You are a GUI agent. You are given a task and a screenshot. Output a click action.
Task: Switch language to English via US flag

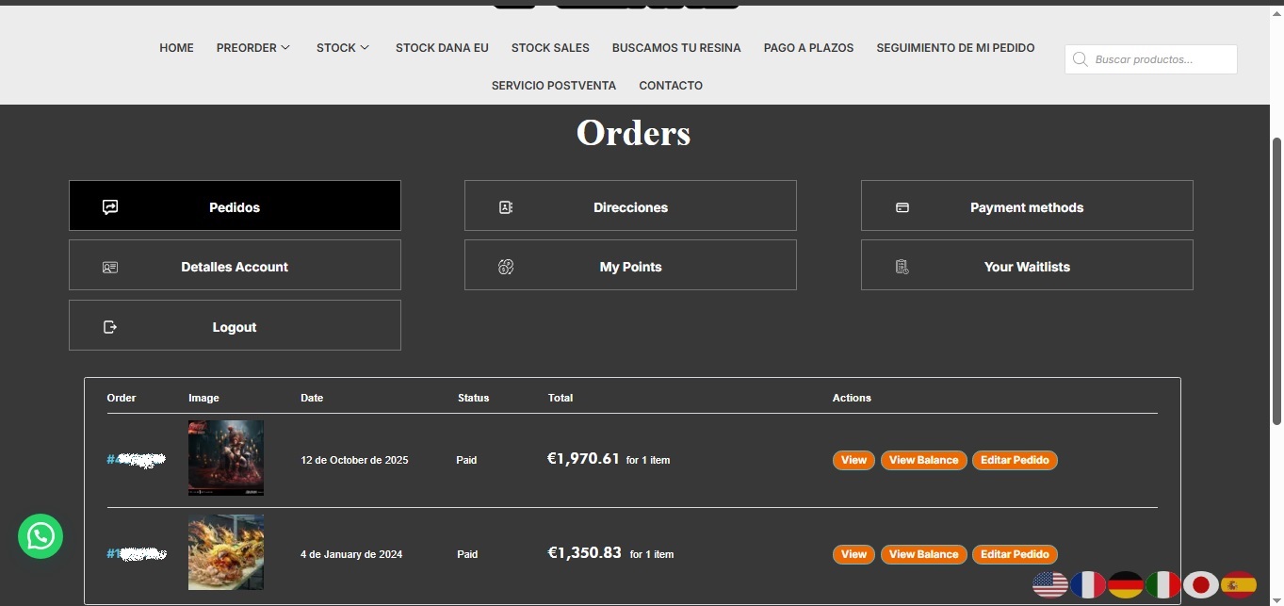coord(1050,584)
